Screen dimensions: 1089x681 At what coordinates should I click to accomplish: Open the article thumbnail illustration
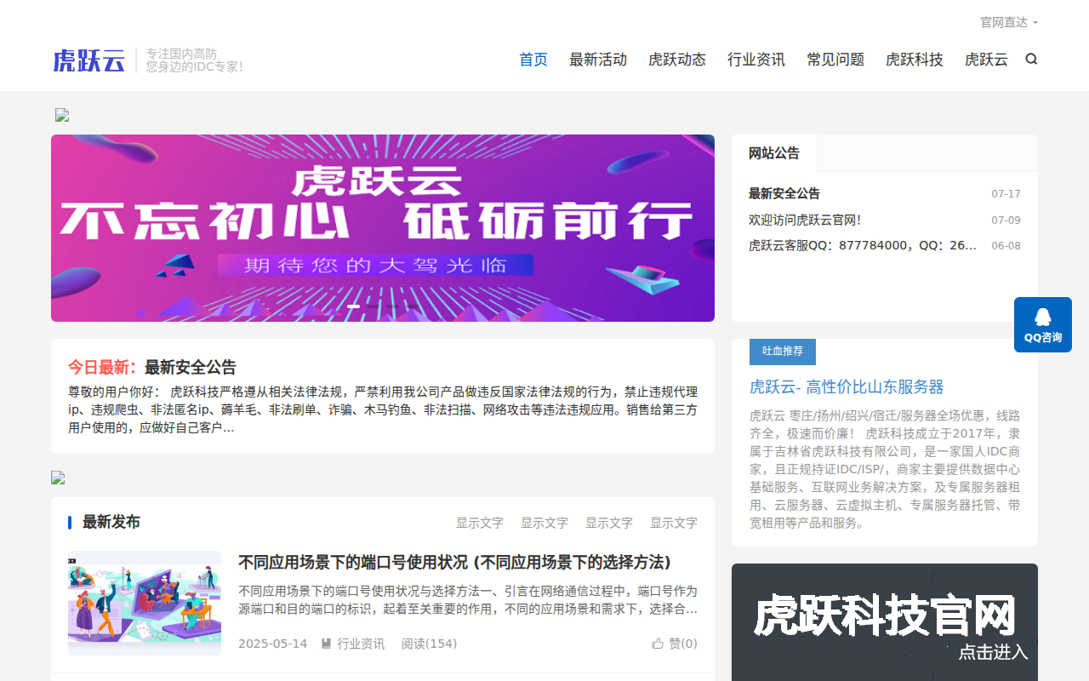pos(145,603)
